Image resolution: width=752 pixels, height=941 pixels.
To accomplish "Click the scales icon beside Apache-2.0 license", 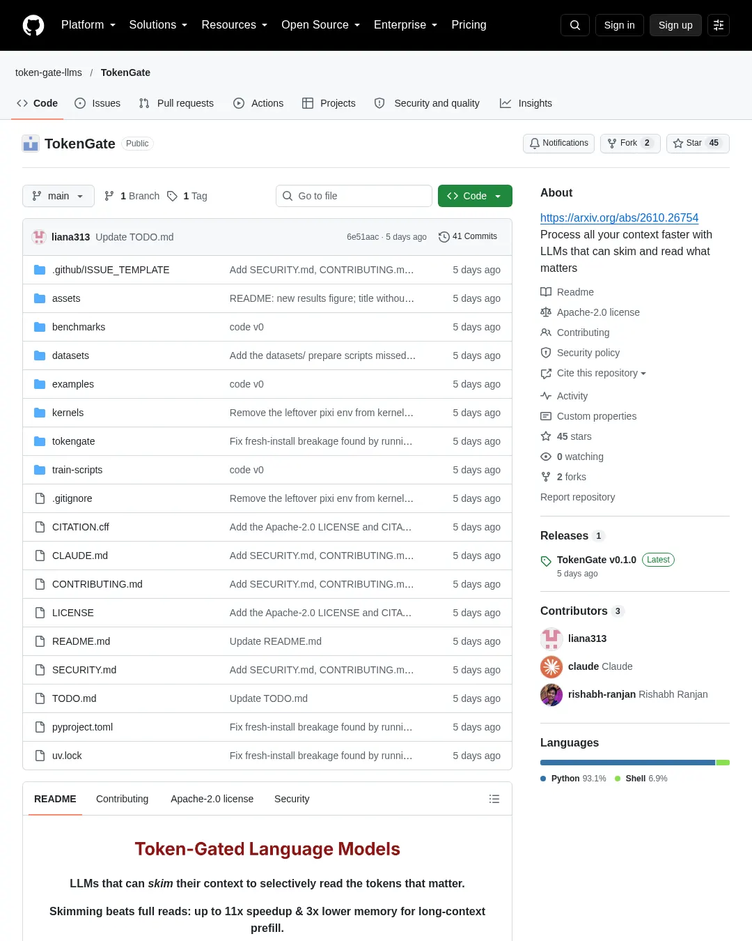I will pos(546,312).
